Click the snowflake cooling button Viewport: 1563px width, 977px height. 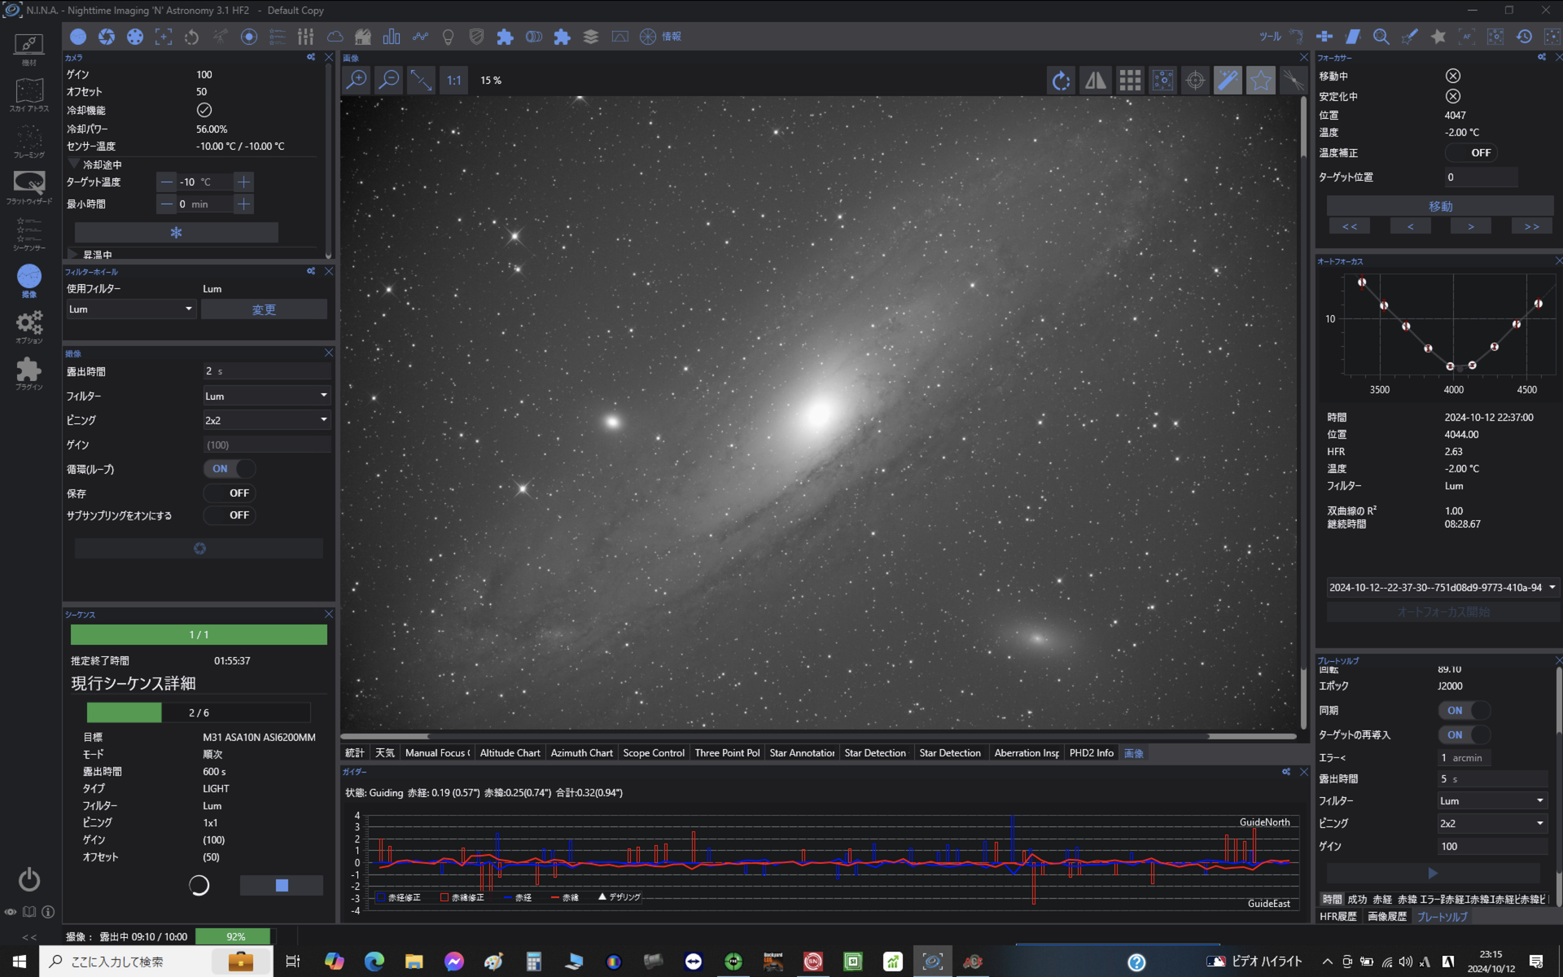coord(176,233)
